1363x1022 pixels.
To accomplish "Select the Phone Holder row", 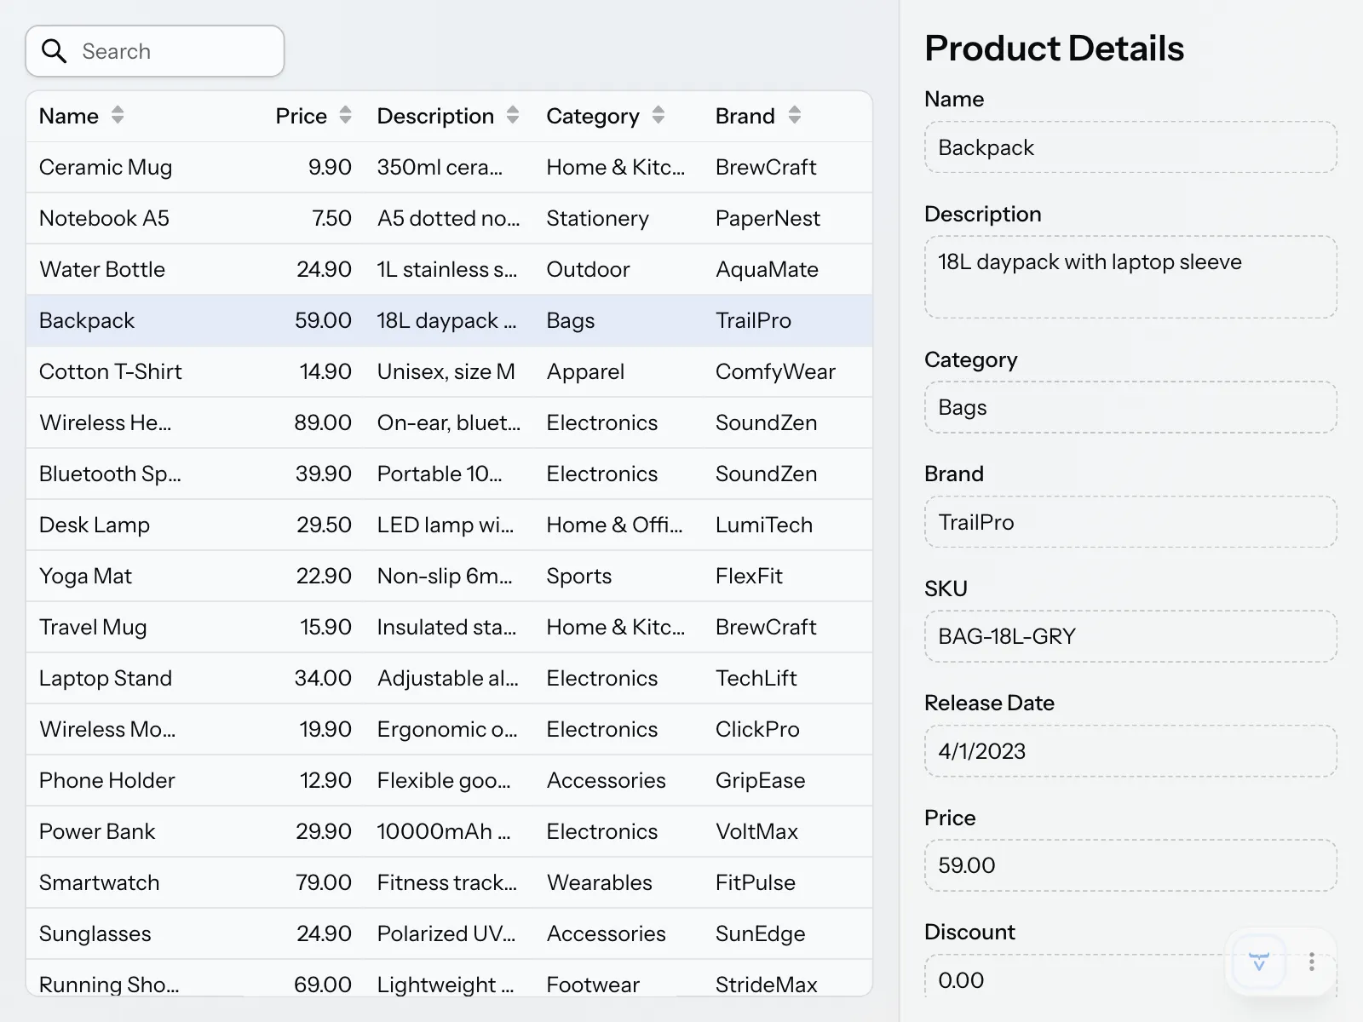I will (449, 780).
